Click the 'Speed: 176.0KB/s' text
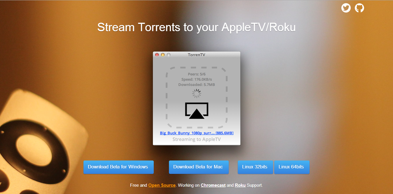This screenshot has height=194, width=393. click(197, 80)
